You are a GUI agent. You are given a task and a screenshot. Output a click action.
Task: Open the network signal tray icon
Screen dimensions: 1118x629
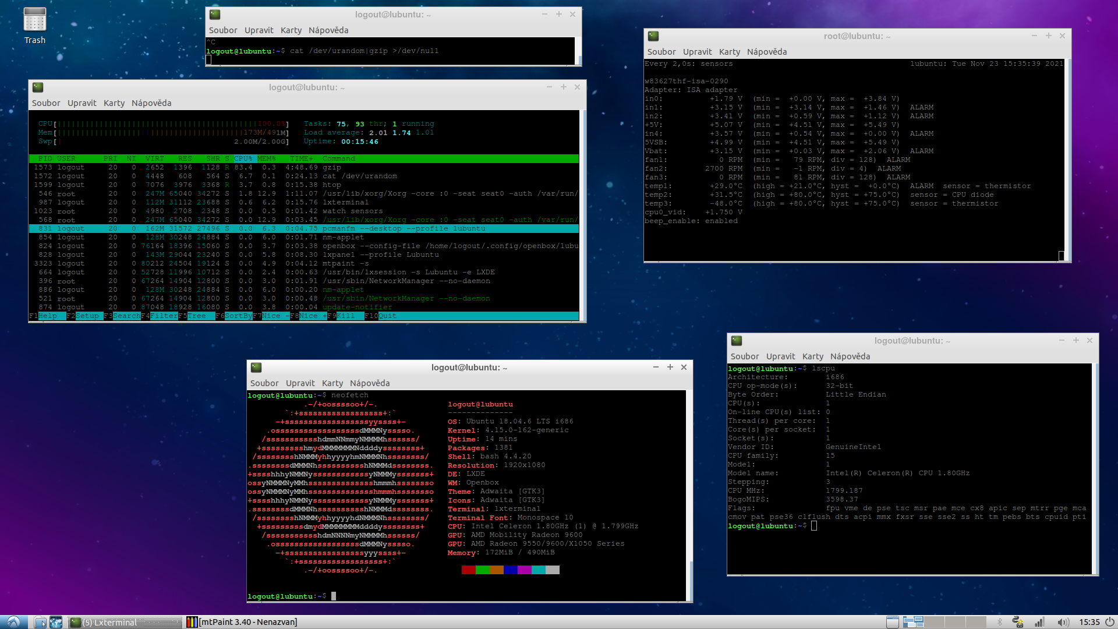[x=1039, y=622]
